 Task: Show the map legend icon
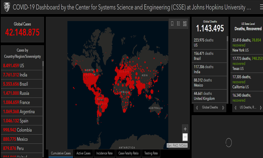[179, 24]
